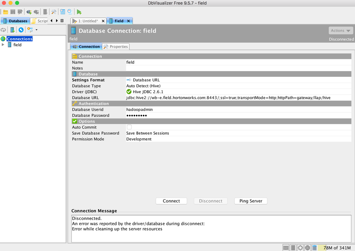Select the field connection in the tree
355x251 pixels.
(x=17, y=45)
